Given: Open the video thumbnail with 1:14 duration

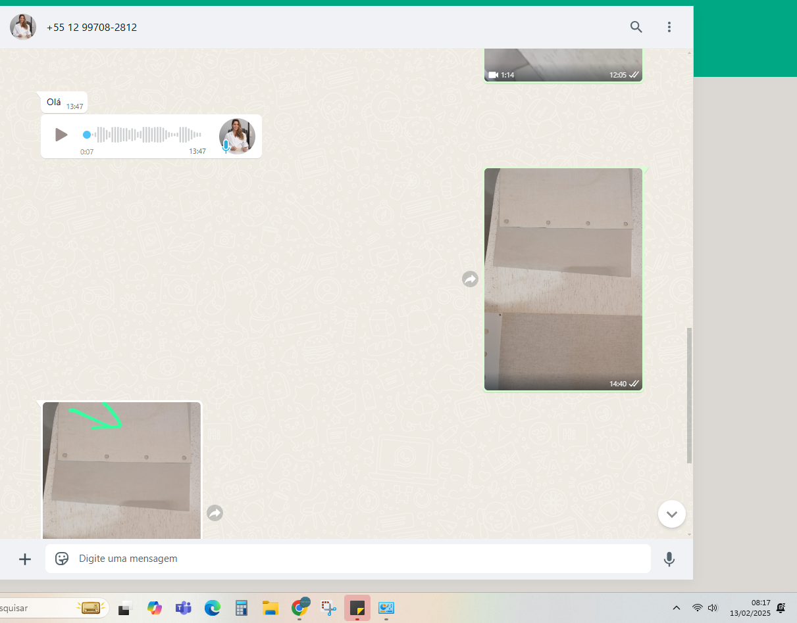Looking at the screenshot, I should point(563,64).
